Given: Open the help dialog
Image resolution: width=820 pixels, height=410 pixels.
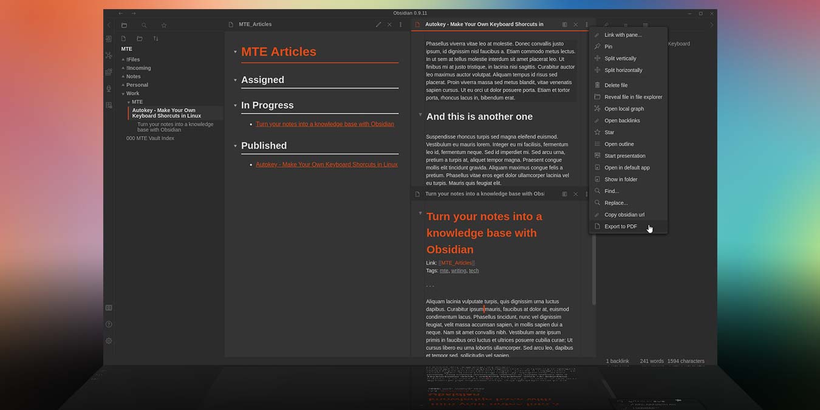Looking at the screenshot, I should click(109, 324).
